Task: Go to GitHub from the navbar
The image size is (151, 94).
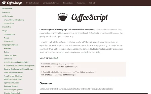Action: 92,3
